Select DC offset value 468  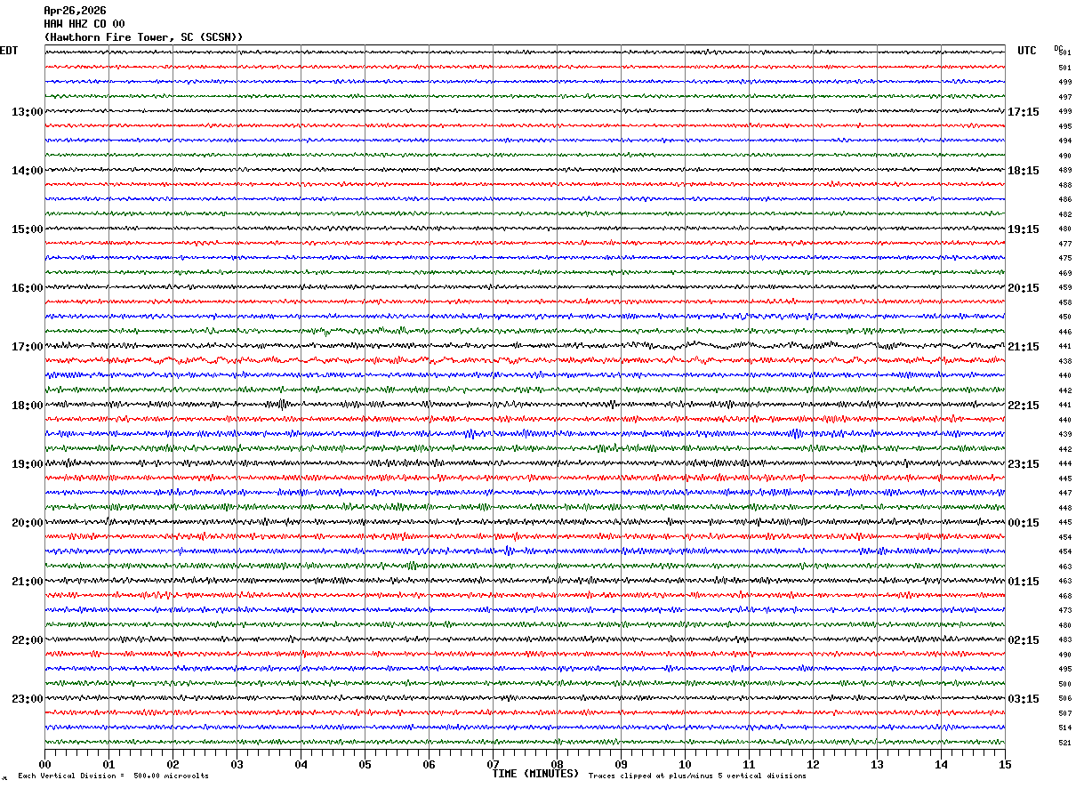pos(1064,596)
